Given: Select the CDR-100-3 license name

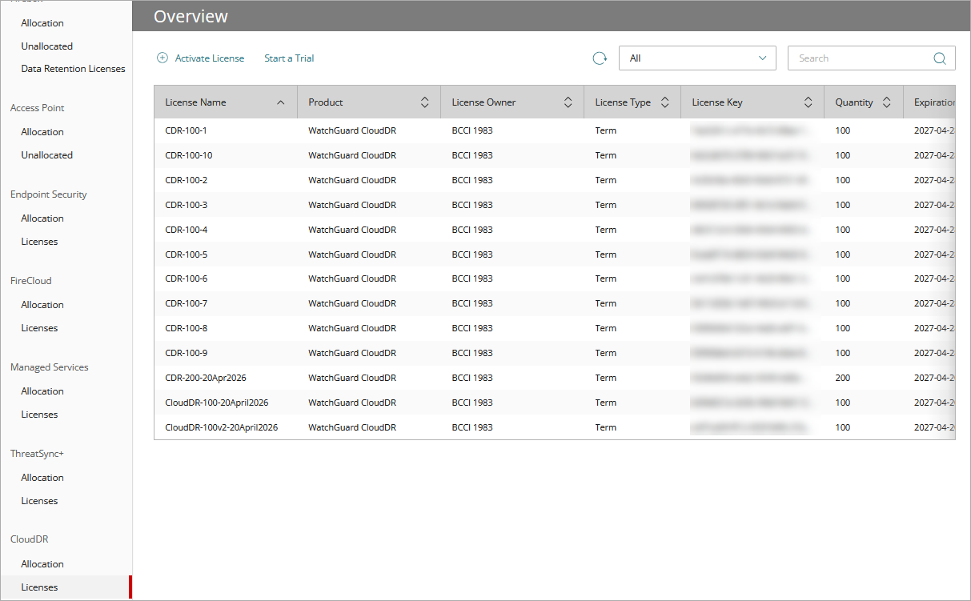Looking at the screenshot, I should pos(186,205).
